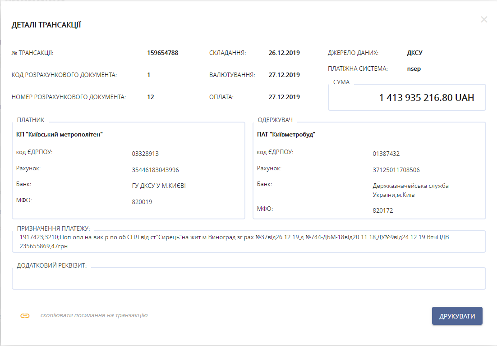The image size is (497, 346).
Task: Click the payment purpose text field
Action: pyautogui.click(x=249, y=241)
